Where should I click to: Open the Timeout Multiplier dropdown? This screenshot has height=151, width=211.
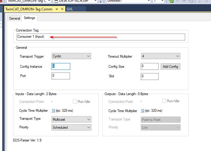(160, 56)
